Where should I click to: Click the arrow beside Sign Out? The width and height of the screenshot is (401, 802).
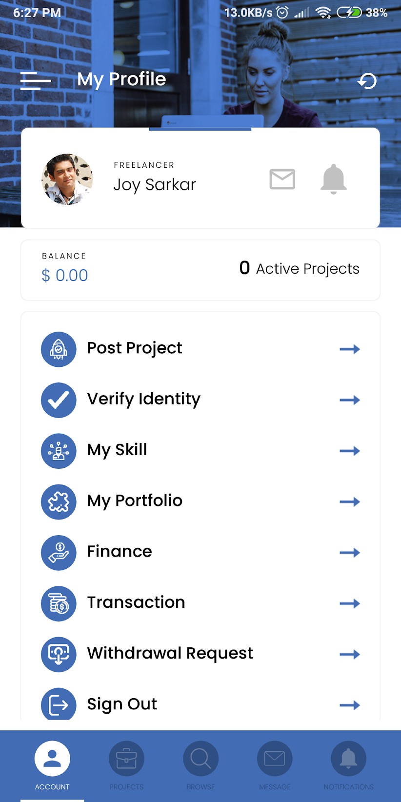pyautogui.click(x=349, y=705)
